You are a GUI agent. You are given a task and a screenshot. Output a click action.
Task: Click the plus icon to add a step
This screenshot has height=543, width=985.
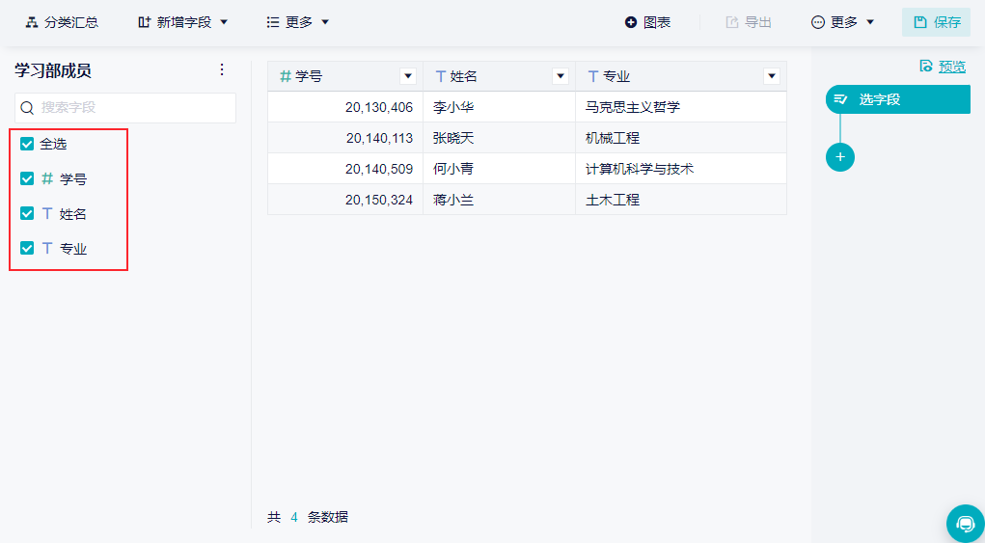[839, 157]
